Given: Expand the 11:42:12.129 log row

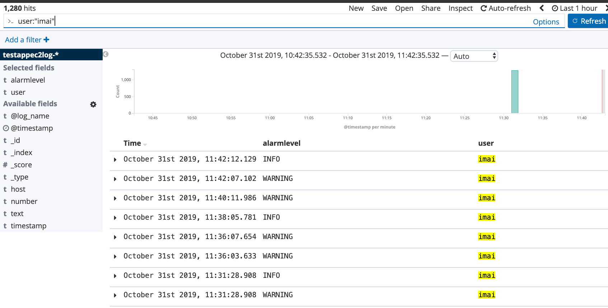Looking at the screenshot, I should pyautogui.click(x=115, y=159).
